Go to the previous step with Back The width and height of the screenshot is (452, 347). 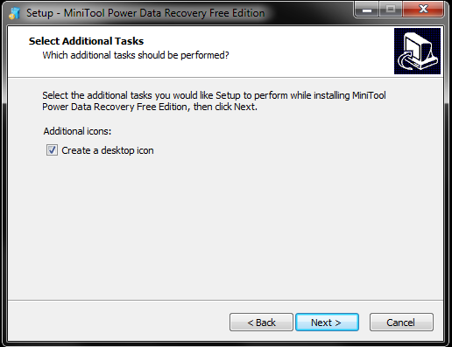pyautogui.click(x=261, y=323)
